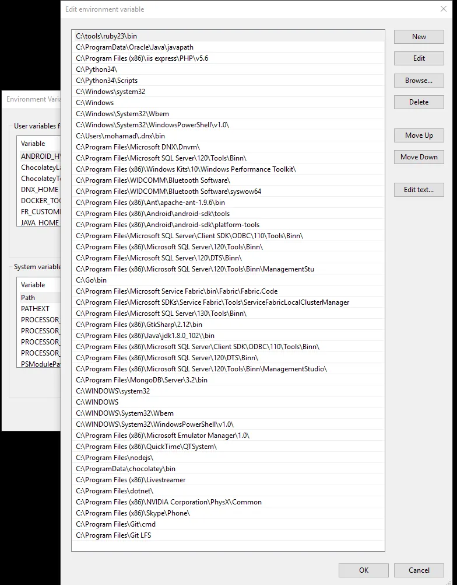This screenshot has height=585, width=457.
Task: Select the C:\Windows\system32 entry
Action: 228,92
